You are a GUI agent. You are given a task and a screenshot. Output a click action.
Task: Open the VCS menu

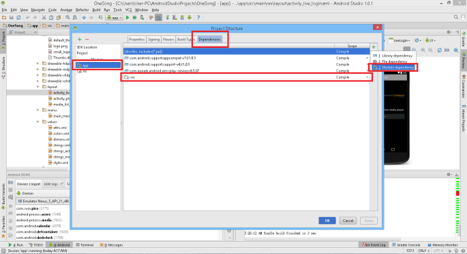click(128, 10)
